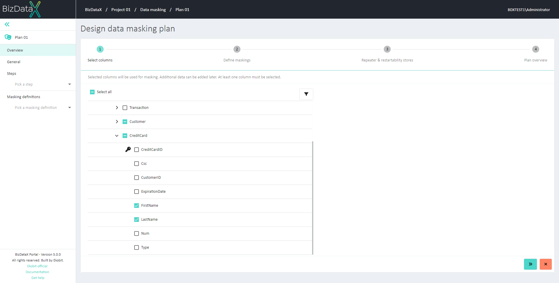Check the CreditCardID column checkbox

(137, 150)
